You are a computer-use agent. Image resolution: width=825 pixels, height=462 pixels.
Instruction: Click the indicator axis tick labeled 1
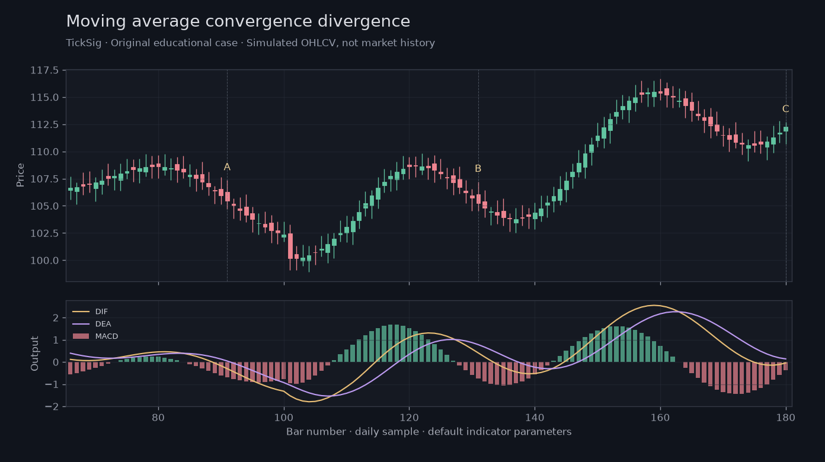[55, 340]
